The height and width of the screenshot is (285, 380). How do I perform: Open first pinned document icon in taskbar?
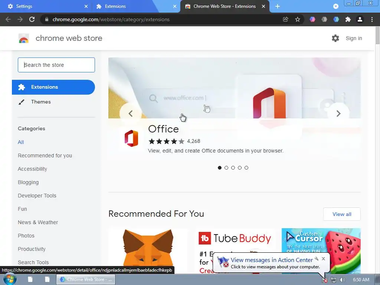click(30, 279)
